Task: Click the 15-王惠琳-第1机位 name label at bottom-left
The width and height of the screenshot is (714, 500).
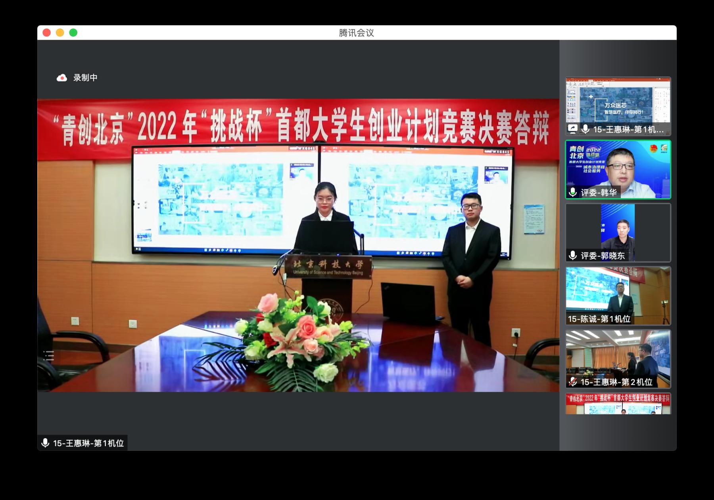Action: click(x=88, y=443)
